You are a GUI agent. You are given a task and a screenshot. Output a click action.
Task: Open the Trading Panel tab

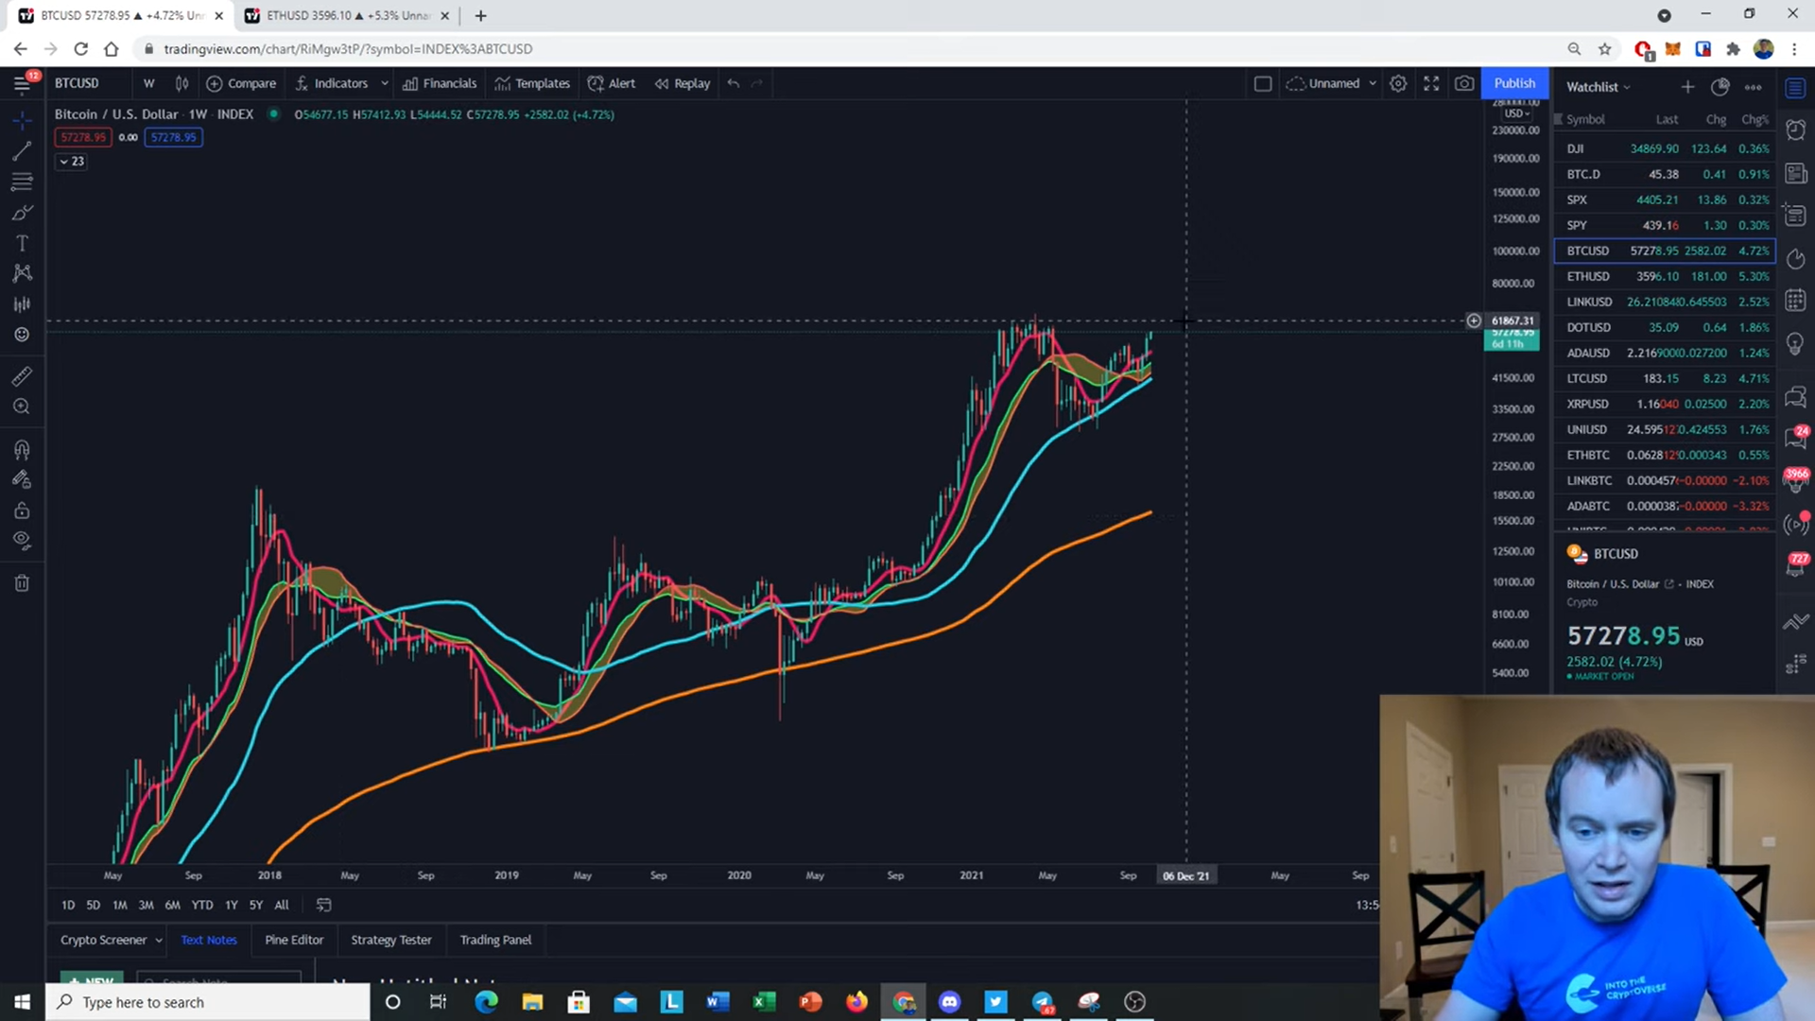(x=495, y=940)
